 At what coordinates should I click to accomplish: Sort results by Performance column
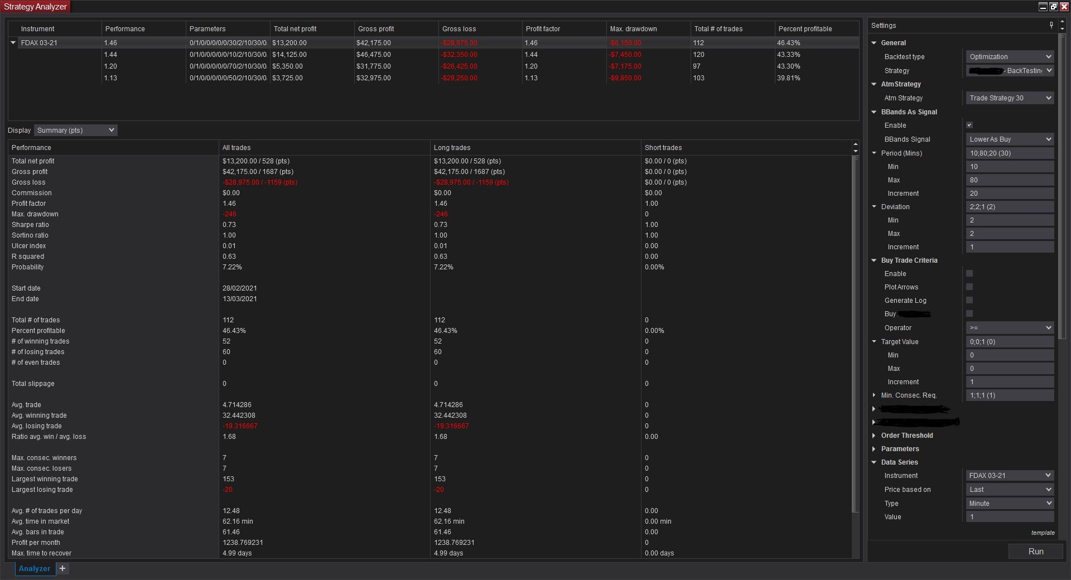[143, 29]
